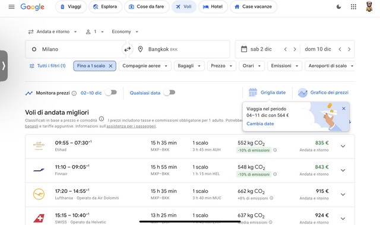The image size is (380, 225).
Task: Close the Viaggia nel periodo tip
Action: click(x=344, y=109)
